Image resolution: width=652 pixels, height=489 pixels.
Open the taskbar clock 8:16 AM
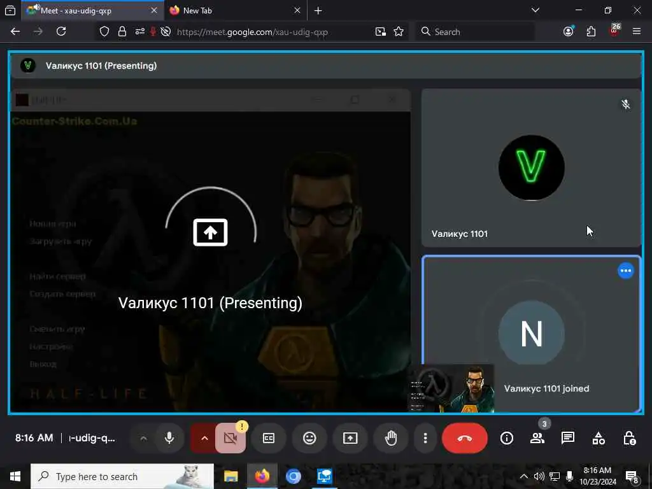click(x=597, y=476)
